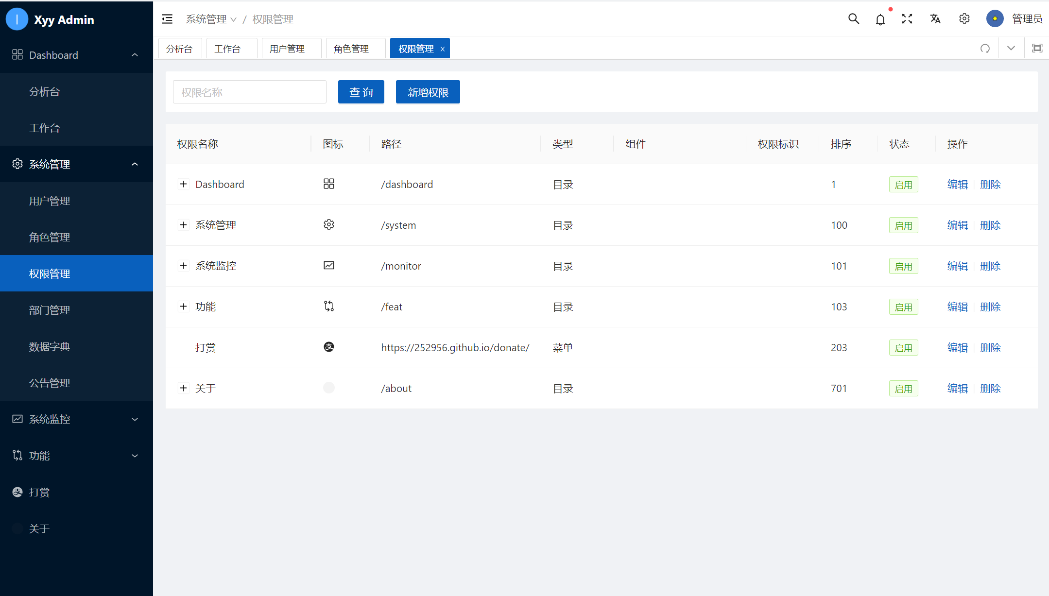Focus the 权限名称 search field

249,92
